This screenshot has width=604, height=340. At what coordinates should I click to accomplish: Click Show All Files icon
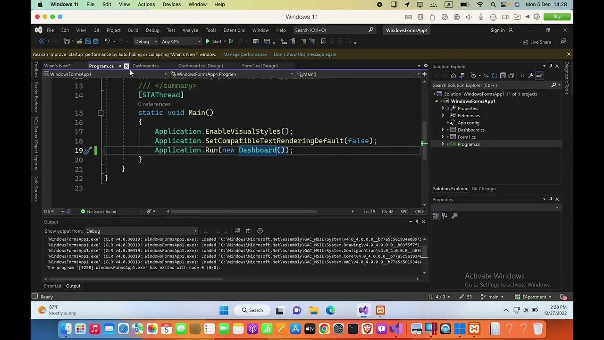coord(511,76)
